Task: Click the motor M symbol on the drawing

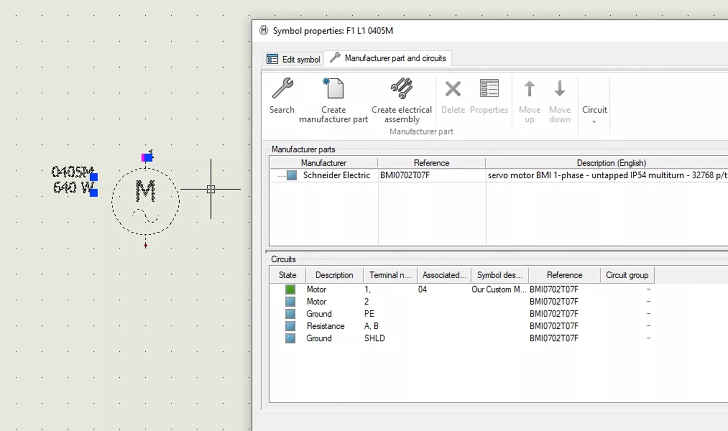Action: click(146, 201)
